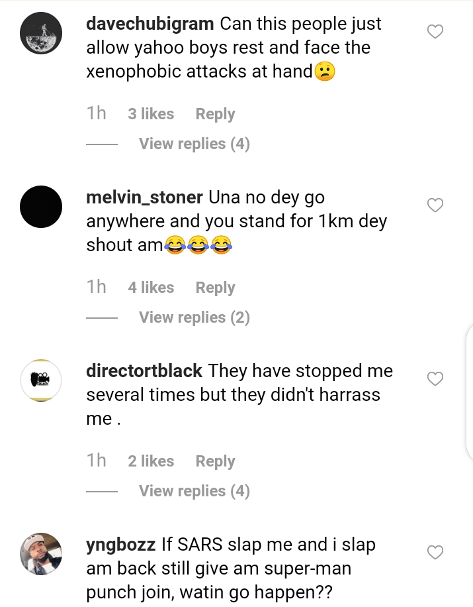Viewport: 473px width, 607px height.
Task: View the 3 likes on davechubigram's comment
Action: (151, 114)
